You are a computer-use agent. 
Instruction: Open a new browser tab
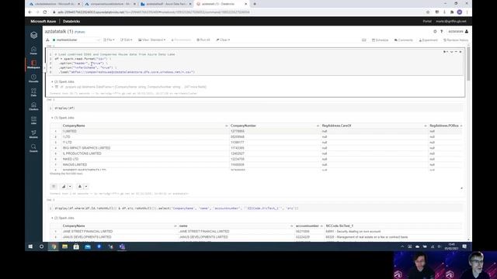255,4
